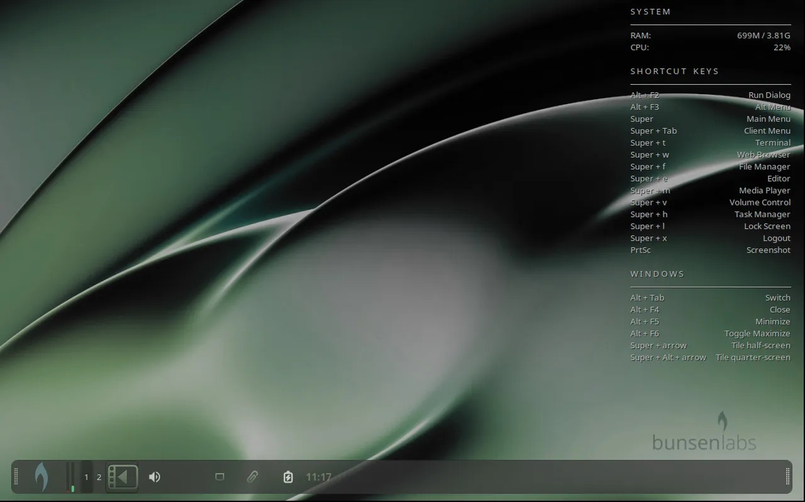
Task: Click the 'Alt + F2' key text
Action: [645, 95]
